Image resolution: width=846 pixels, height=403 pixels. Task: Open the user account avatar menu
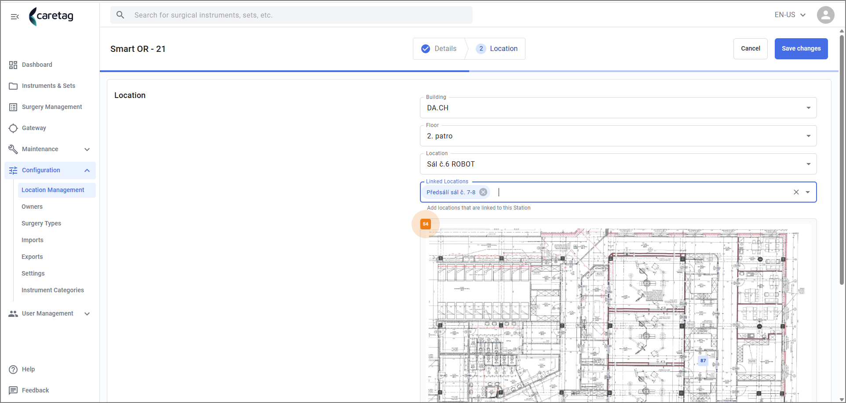tap(825, 15)
